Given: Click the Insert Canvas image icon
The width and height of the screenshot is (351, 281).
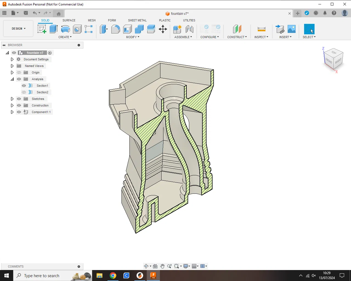Looking at the screenshot, I should (x=291, y=29).
